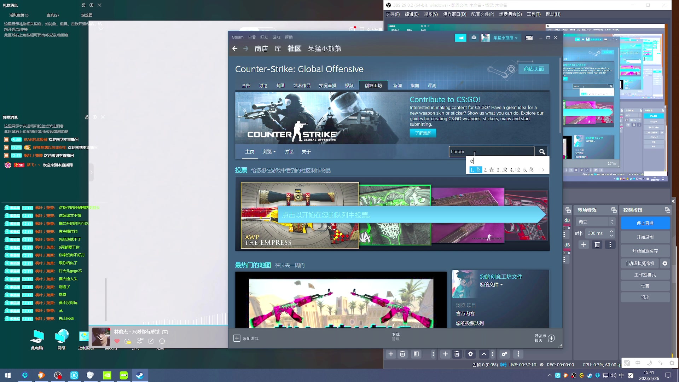
Task: Open the 渐变 transition combo box
Action: pyautogui.click(x=596, y=222)
